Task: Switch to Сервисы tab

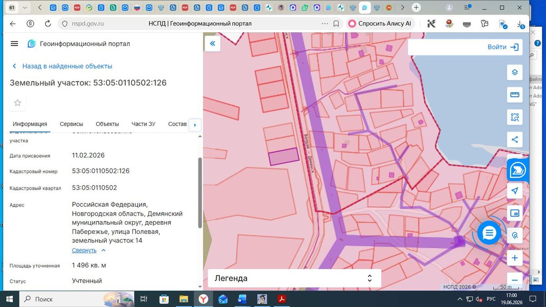Action: pyautogui.click(x=71, y=124)
